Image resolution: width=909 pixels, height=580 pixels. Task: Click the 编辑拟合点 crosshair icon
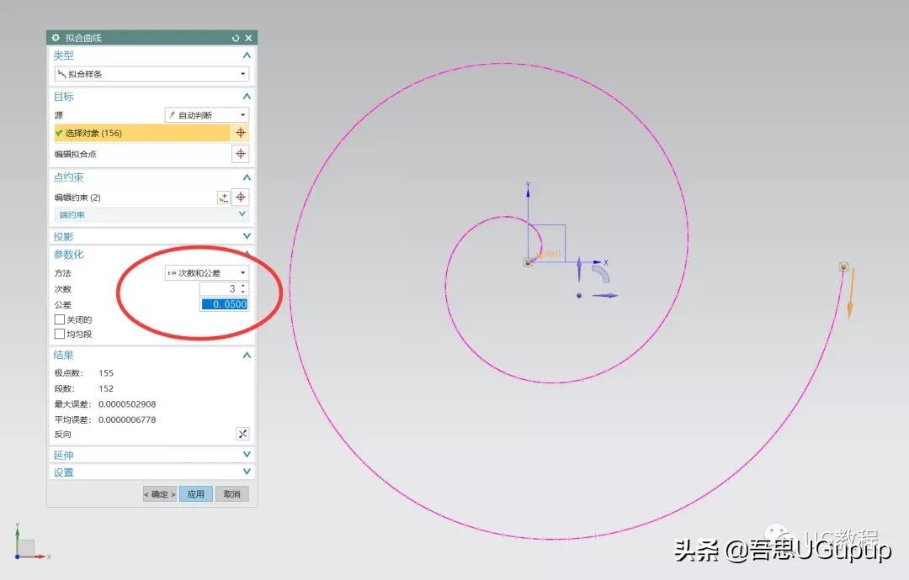(241, 154)
